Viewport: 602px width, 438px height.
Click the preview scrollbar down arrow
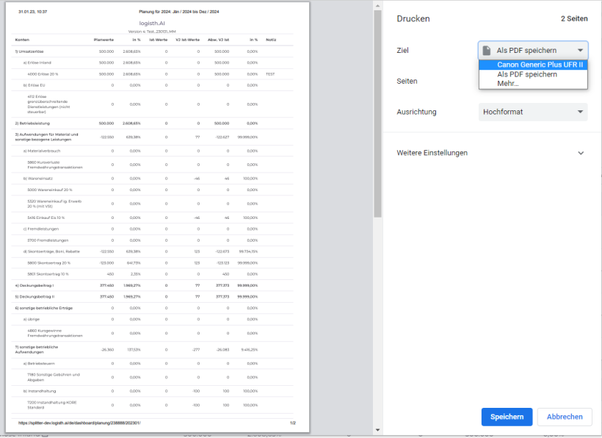point(377,431)
